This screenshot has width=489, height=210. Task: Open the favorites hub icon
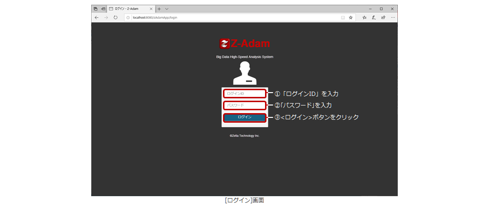[x=364, y=18]
